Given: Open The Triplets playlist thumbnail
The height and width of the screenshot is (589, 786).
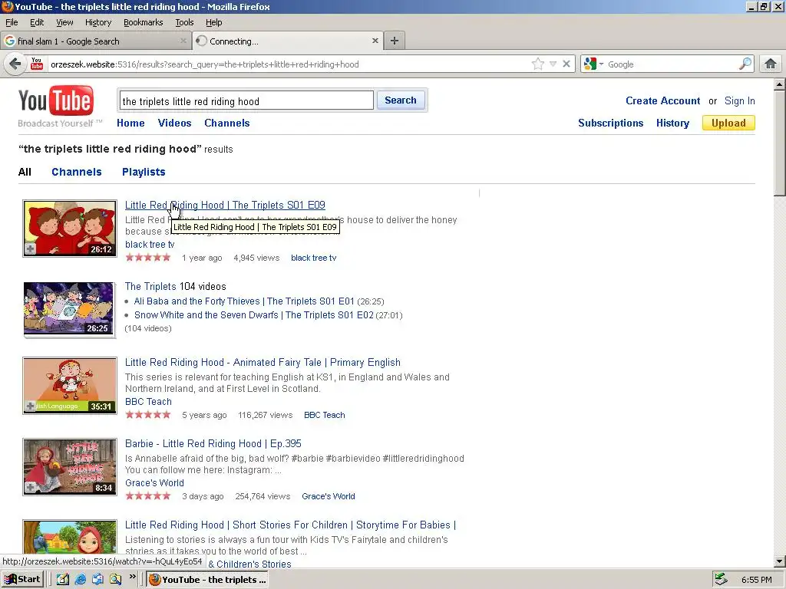Looking at the screenshot, I should point(70,310).
